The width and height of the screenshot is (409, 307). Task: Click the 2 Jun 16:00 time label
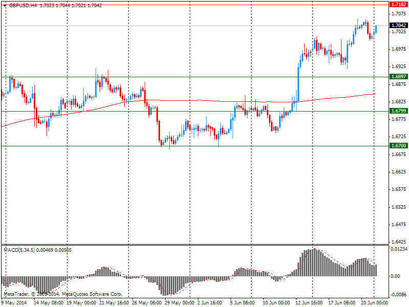coord(210,303)
